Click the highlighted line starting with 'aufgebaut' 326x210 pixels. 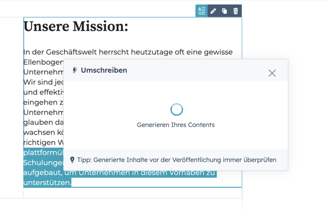pyautogui.click(x=120, y=173)
